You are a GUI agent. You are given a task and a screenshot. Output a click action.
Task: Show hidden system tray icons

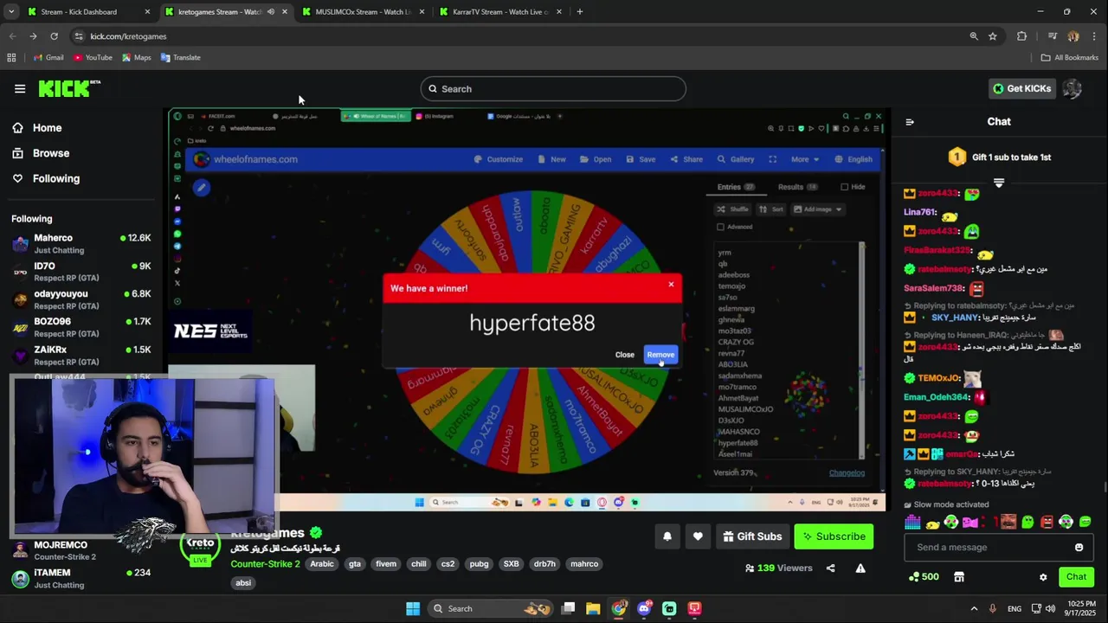tap(974, 608)
